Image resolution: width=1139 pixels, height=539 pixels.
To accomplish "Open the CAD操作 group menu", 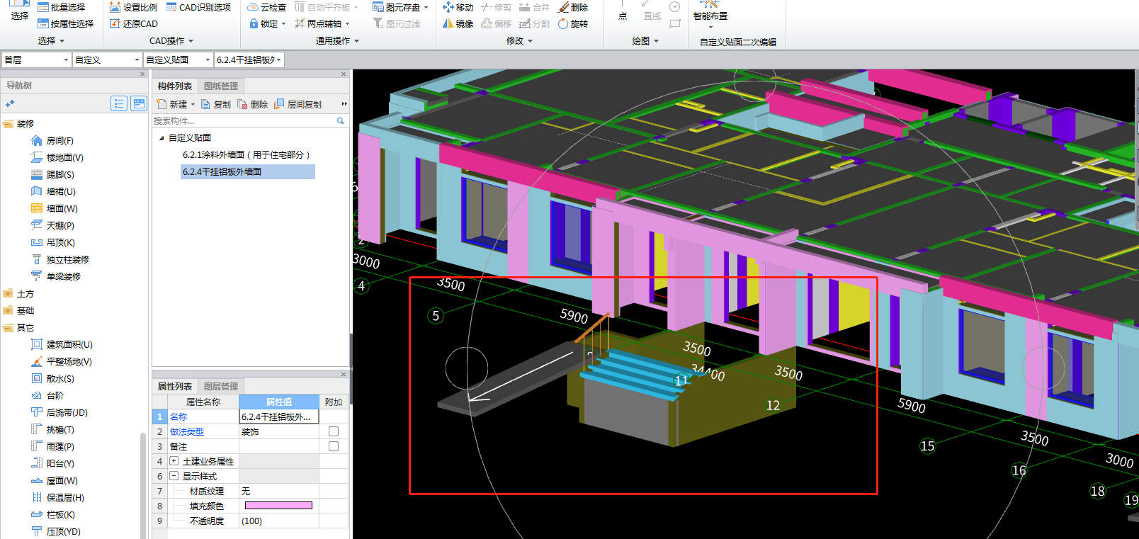I will coord(171,41).
